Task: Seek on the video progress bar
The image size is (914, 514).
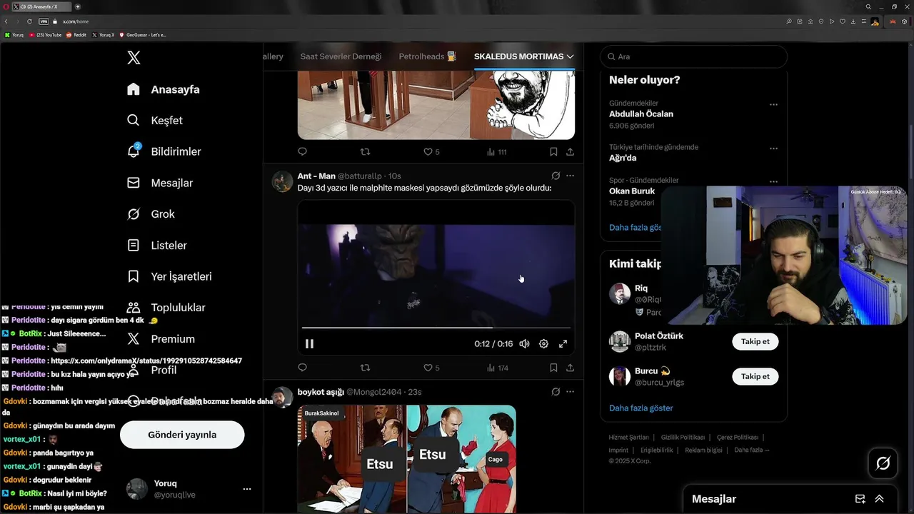Action: coord(436,328)
